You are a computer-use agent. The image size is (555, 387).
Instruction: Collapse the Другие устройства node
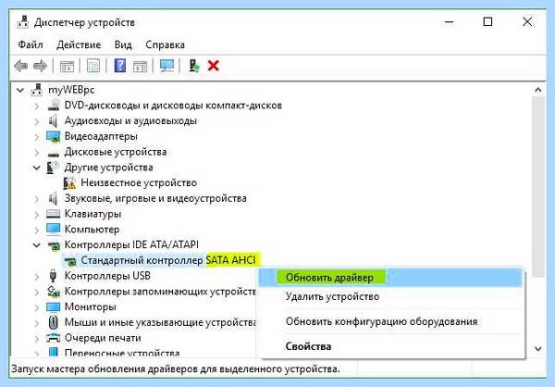pos(37,168)
